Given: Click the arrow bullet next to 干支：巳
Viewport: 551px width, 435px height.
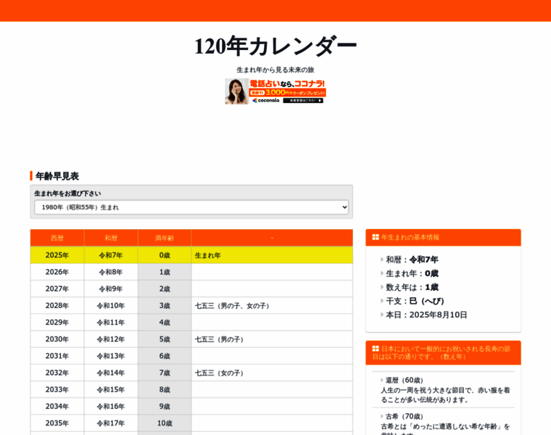Looking at the screenshot, I should pos(382,301).
